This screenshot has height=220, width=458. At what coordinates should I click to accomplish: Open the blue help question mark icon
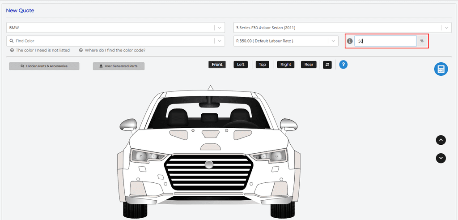coord(343,65)
